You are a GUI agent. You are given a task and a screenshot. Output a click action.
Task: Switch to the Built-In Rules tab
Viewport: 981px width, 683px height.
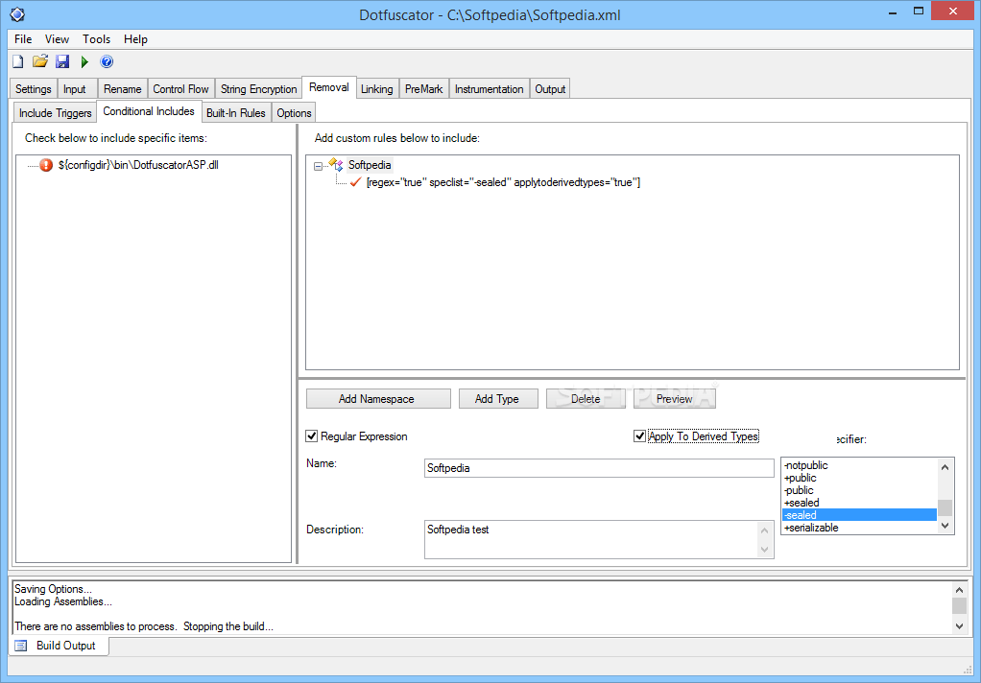pos(236,111)
